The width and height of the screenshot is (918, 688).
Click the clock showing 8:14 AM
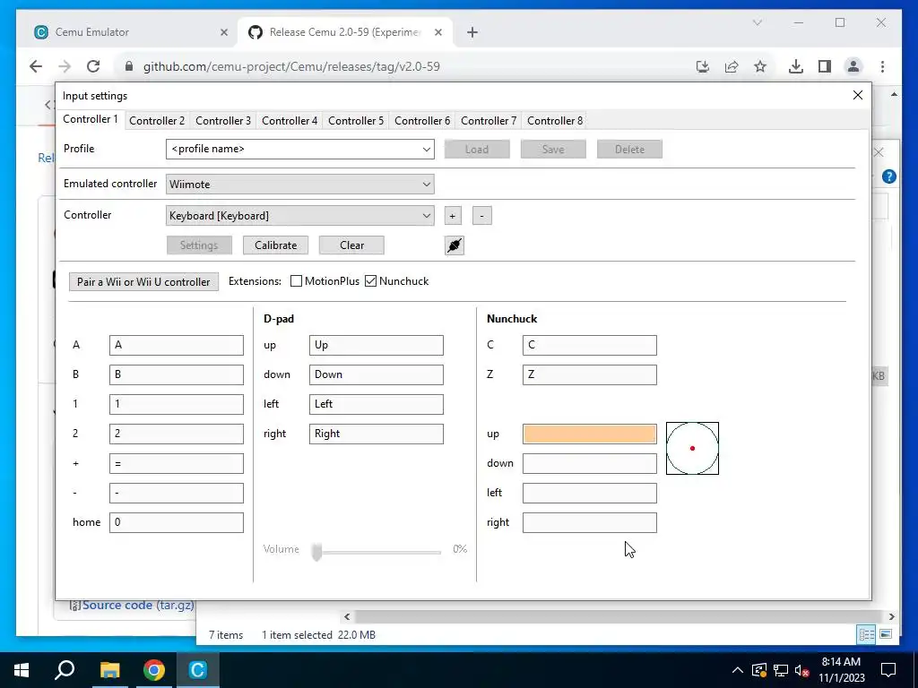coord(841,662)
